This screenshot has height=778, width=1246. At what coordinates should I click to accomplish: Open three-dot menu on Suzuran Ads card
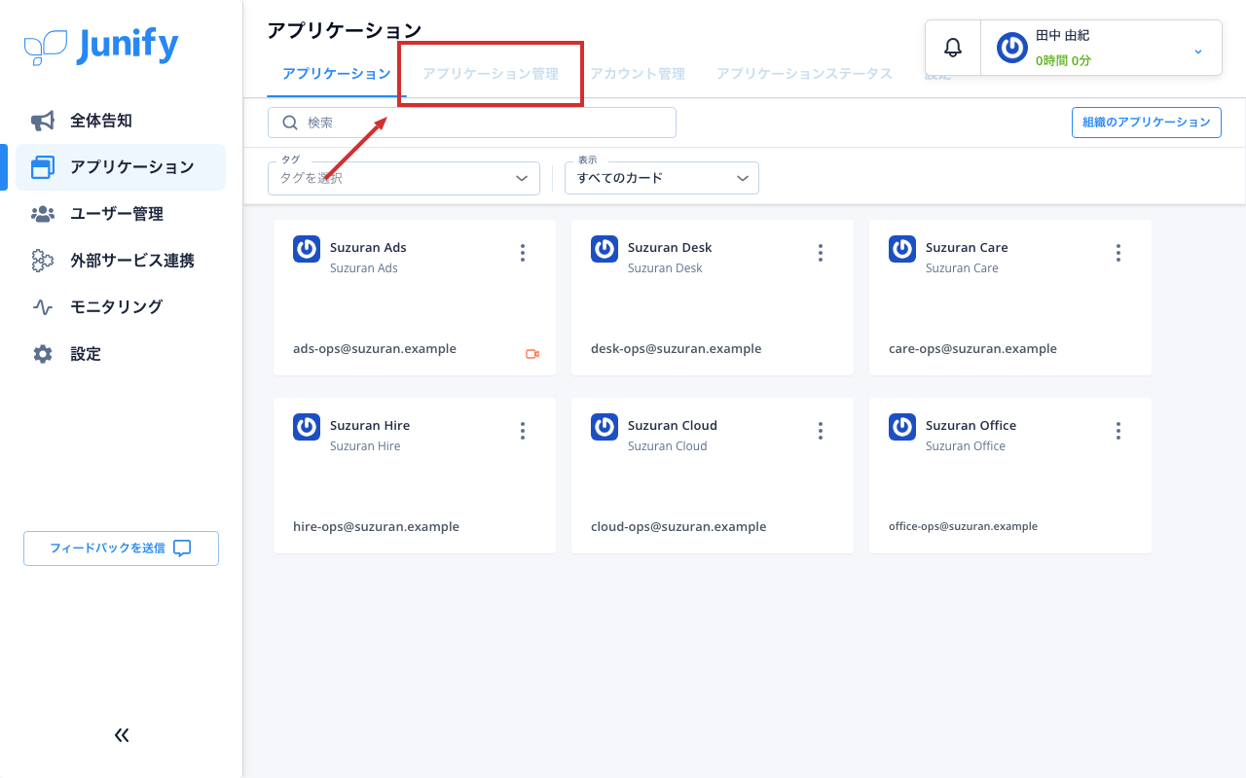(523, 253)
